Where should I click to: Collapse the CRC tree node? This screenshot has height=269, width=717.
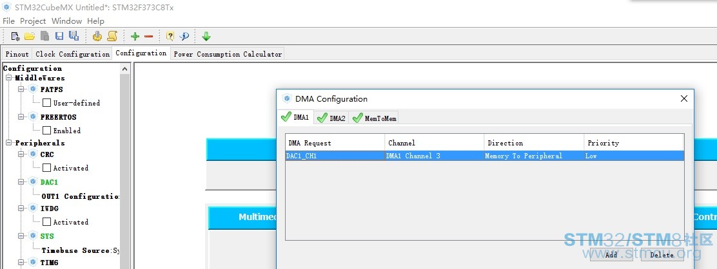pos(21,154)
